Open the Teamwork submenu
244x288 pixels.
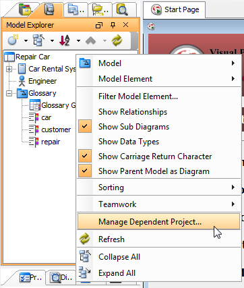tap(158, 204)
